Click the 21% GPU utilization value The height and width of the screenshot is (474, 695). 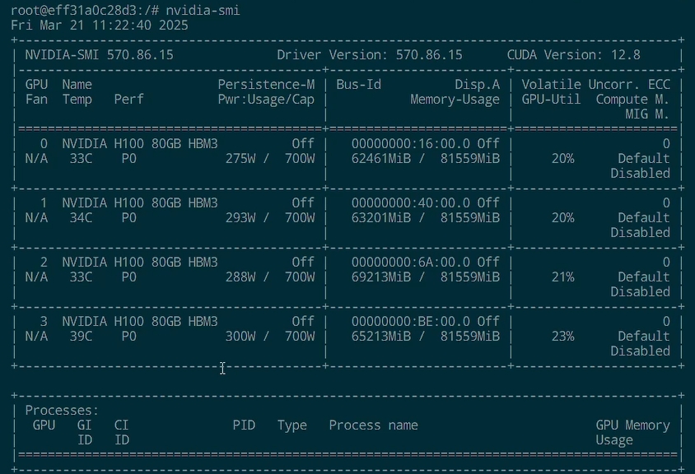coord(562,276)
